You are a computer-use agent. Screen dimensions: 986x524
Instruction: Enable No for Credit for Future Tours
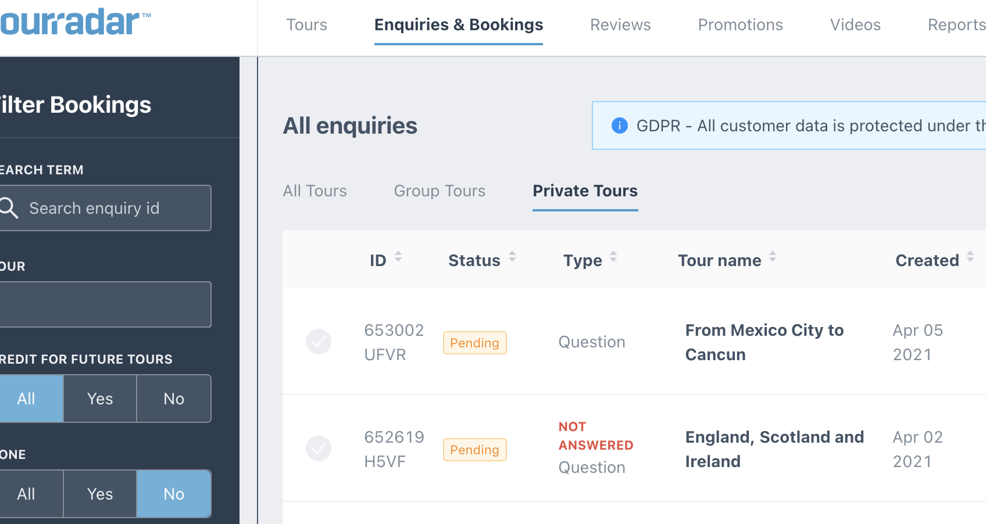173,399
